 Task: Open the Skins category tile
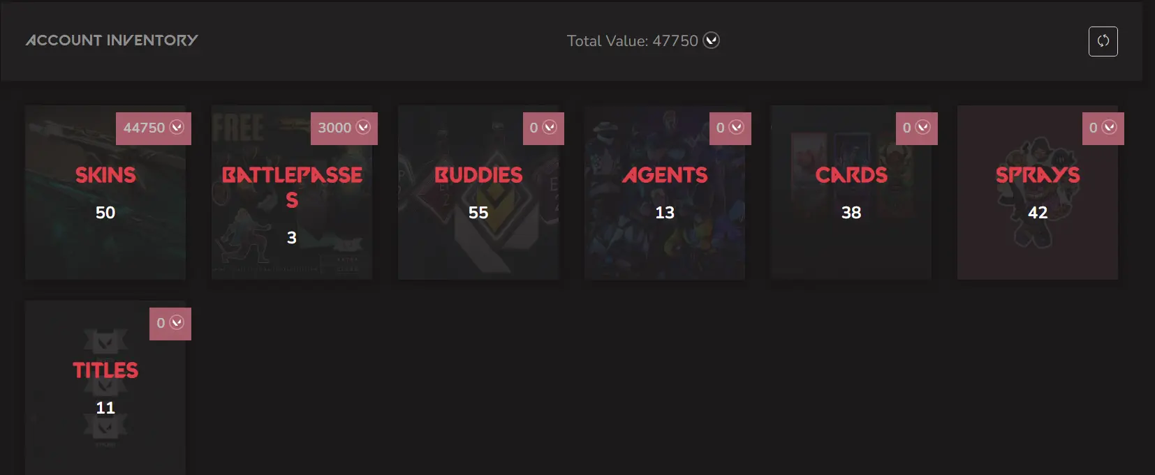tap(105, 193)
